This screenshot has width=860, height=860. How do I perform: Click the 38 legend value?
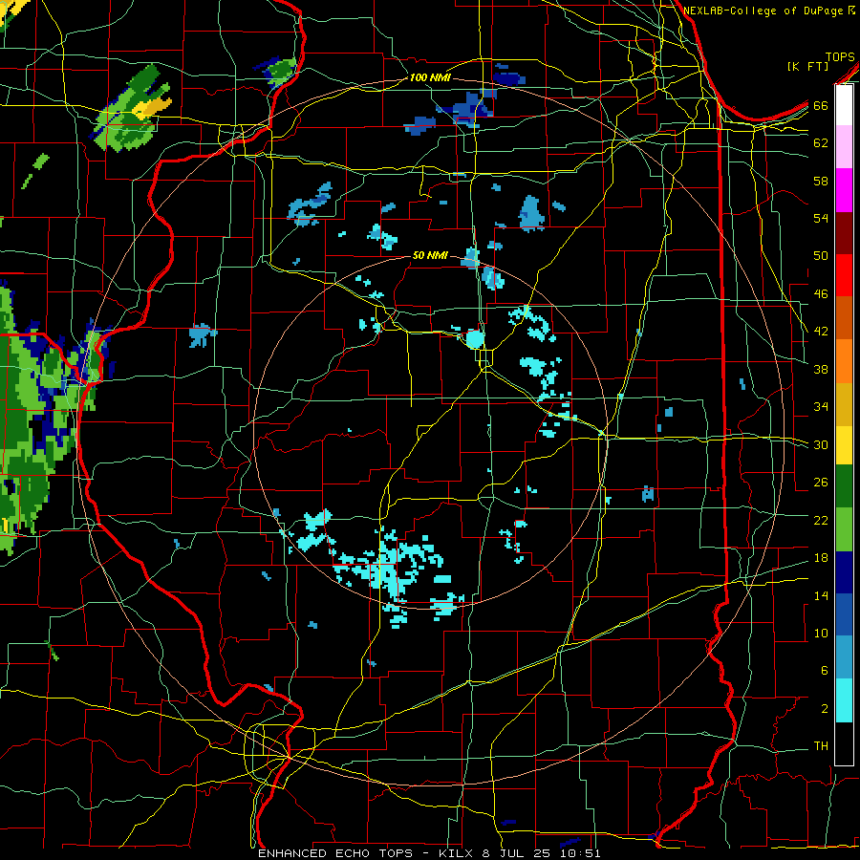coord(821,369)
